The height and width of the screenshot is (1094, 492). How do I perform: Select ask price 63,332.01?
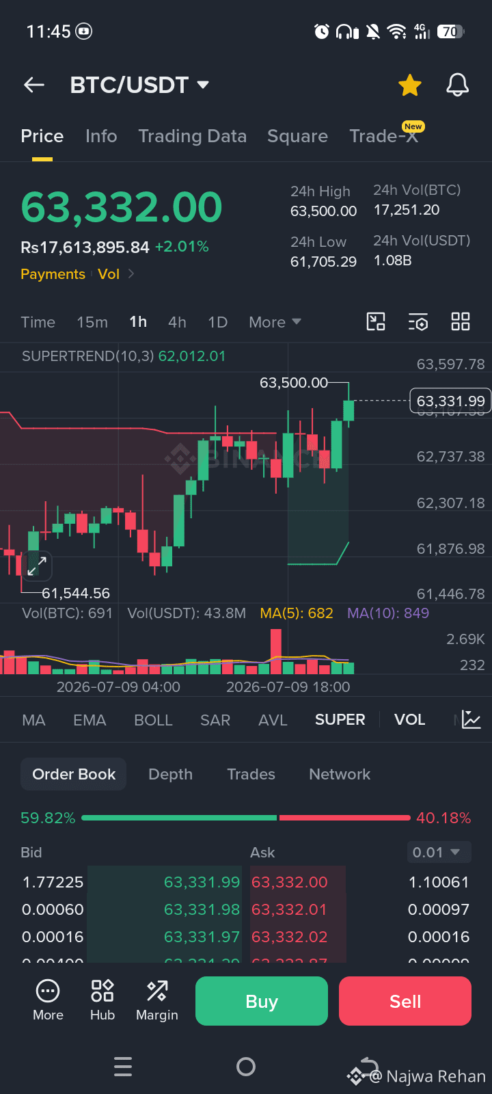tap(290, 909)
